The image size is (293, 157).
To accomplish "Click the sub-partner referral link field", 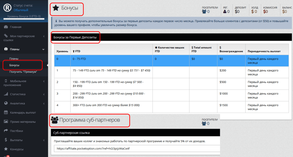I will tap(137, 149).
